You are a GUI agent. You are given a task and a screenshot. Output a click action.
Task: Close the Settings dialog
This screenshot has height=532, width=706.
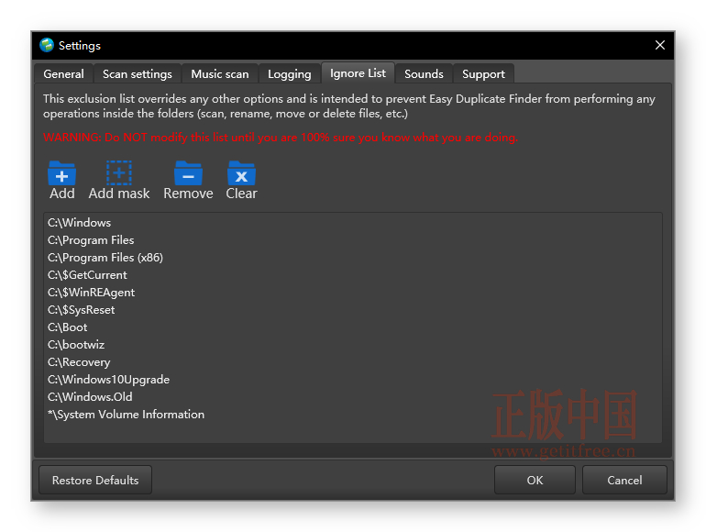[x=659, y=45]
